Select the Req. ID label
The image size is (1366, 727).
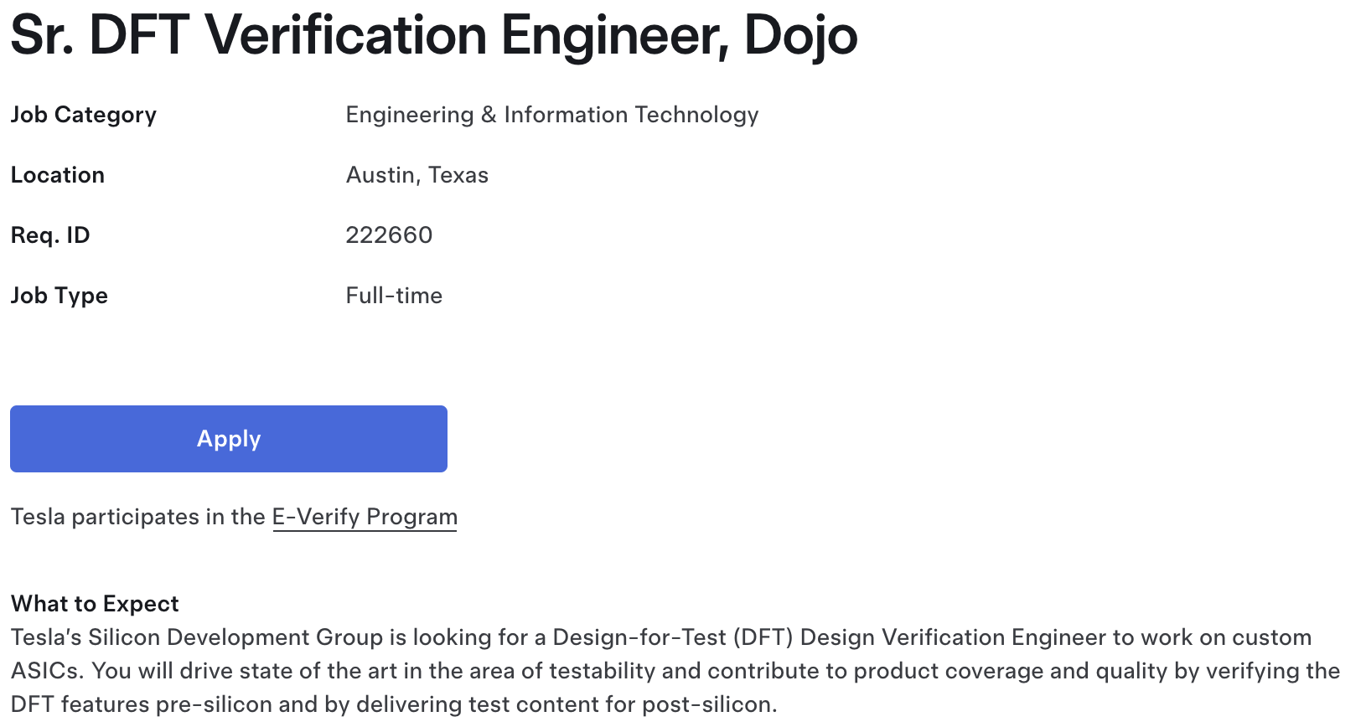[x=50, y=235]
